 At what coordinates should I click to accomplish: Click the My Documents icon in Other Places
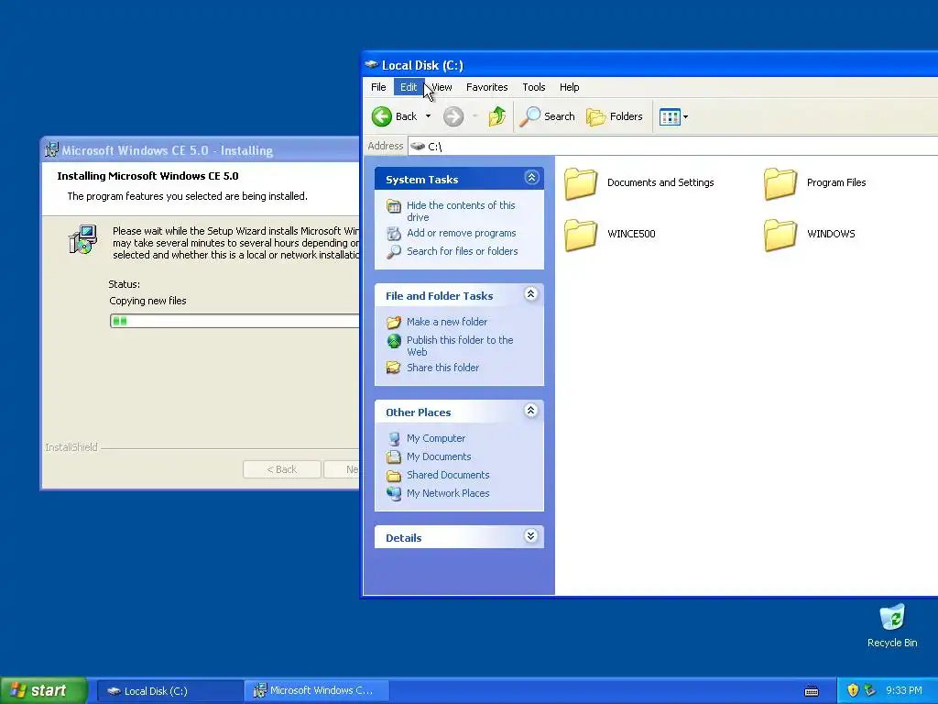pyautogui.click(x=394, y=456)
